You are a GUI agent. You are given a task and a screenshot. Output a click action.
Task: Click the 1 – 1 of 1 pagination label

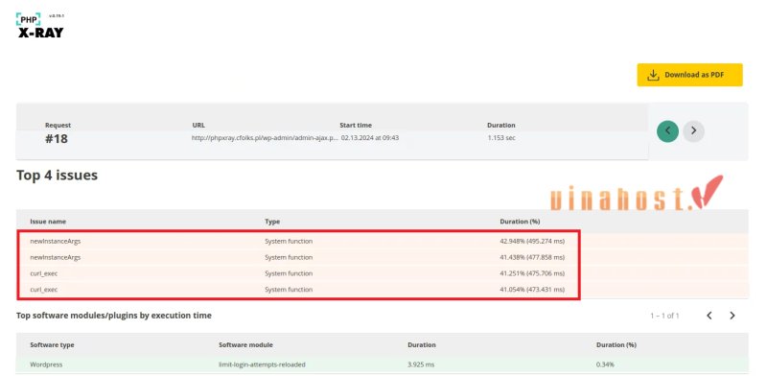[664, 316]
